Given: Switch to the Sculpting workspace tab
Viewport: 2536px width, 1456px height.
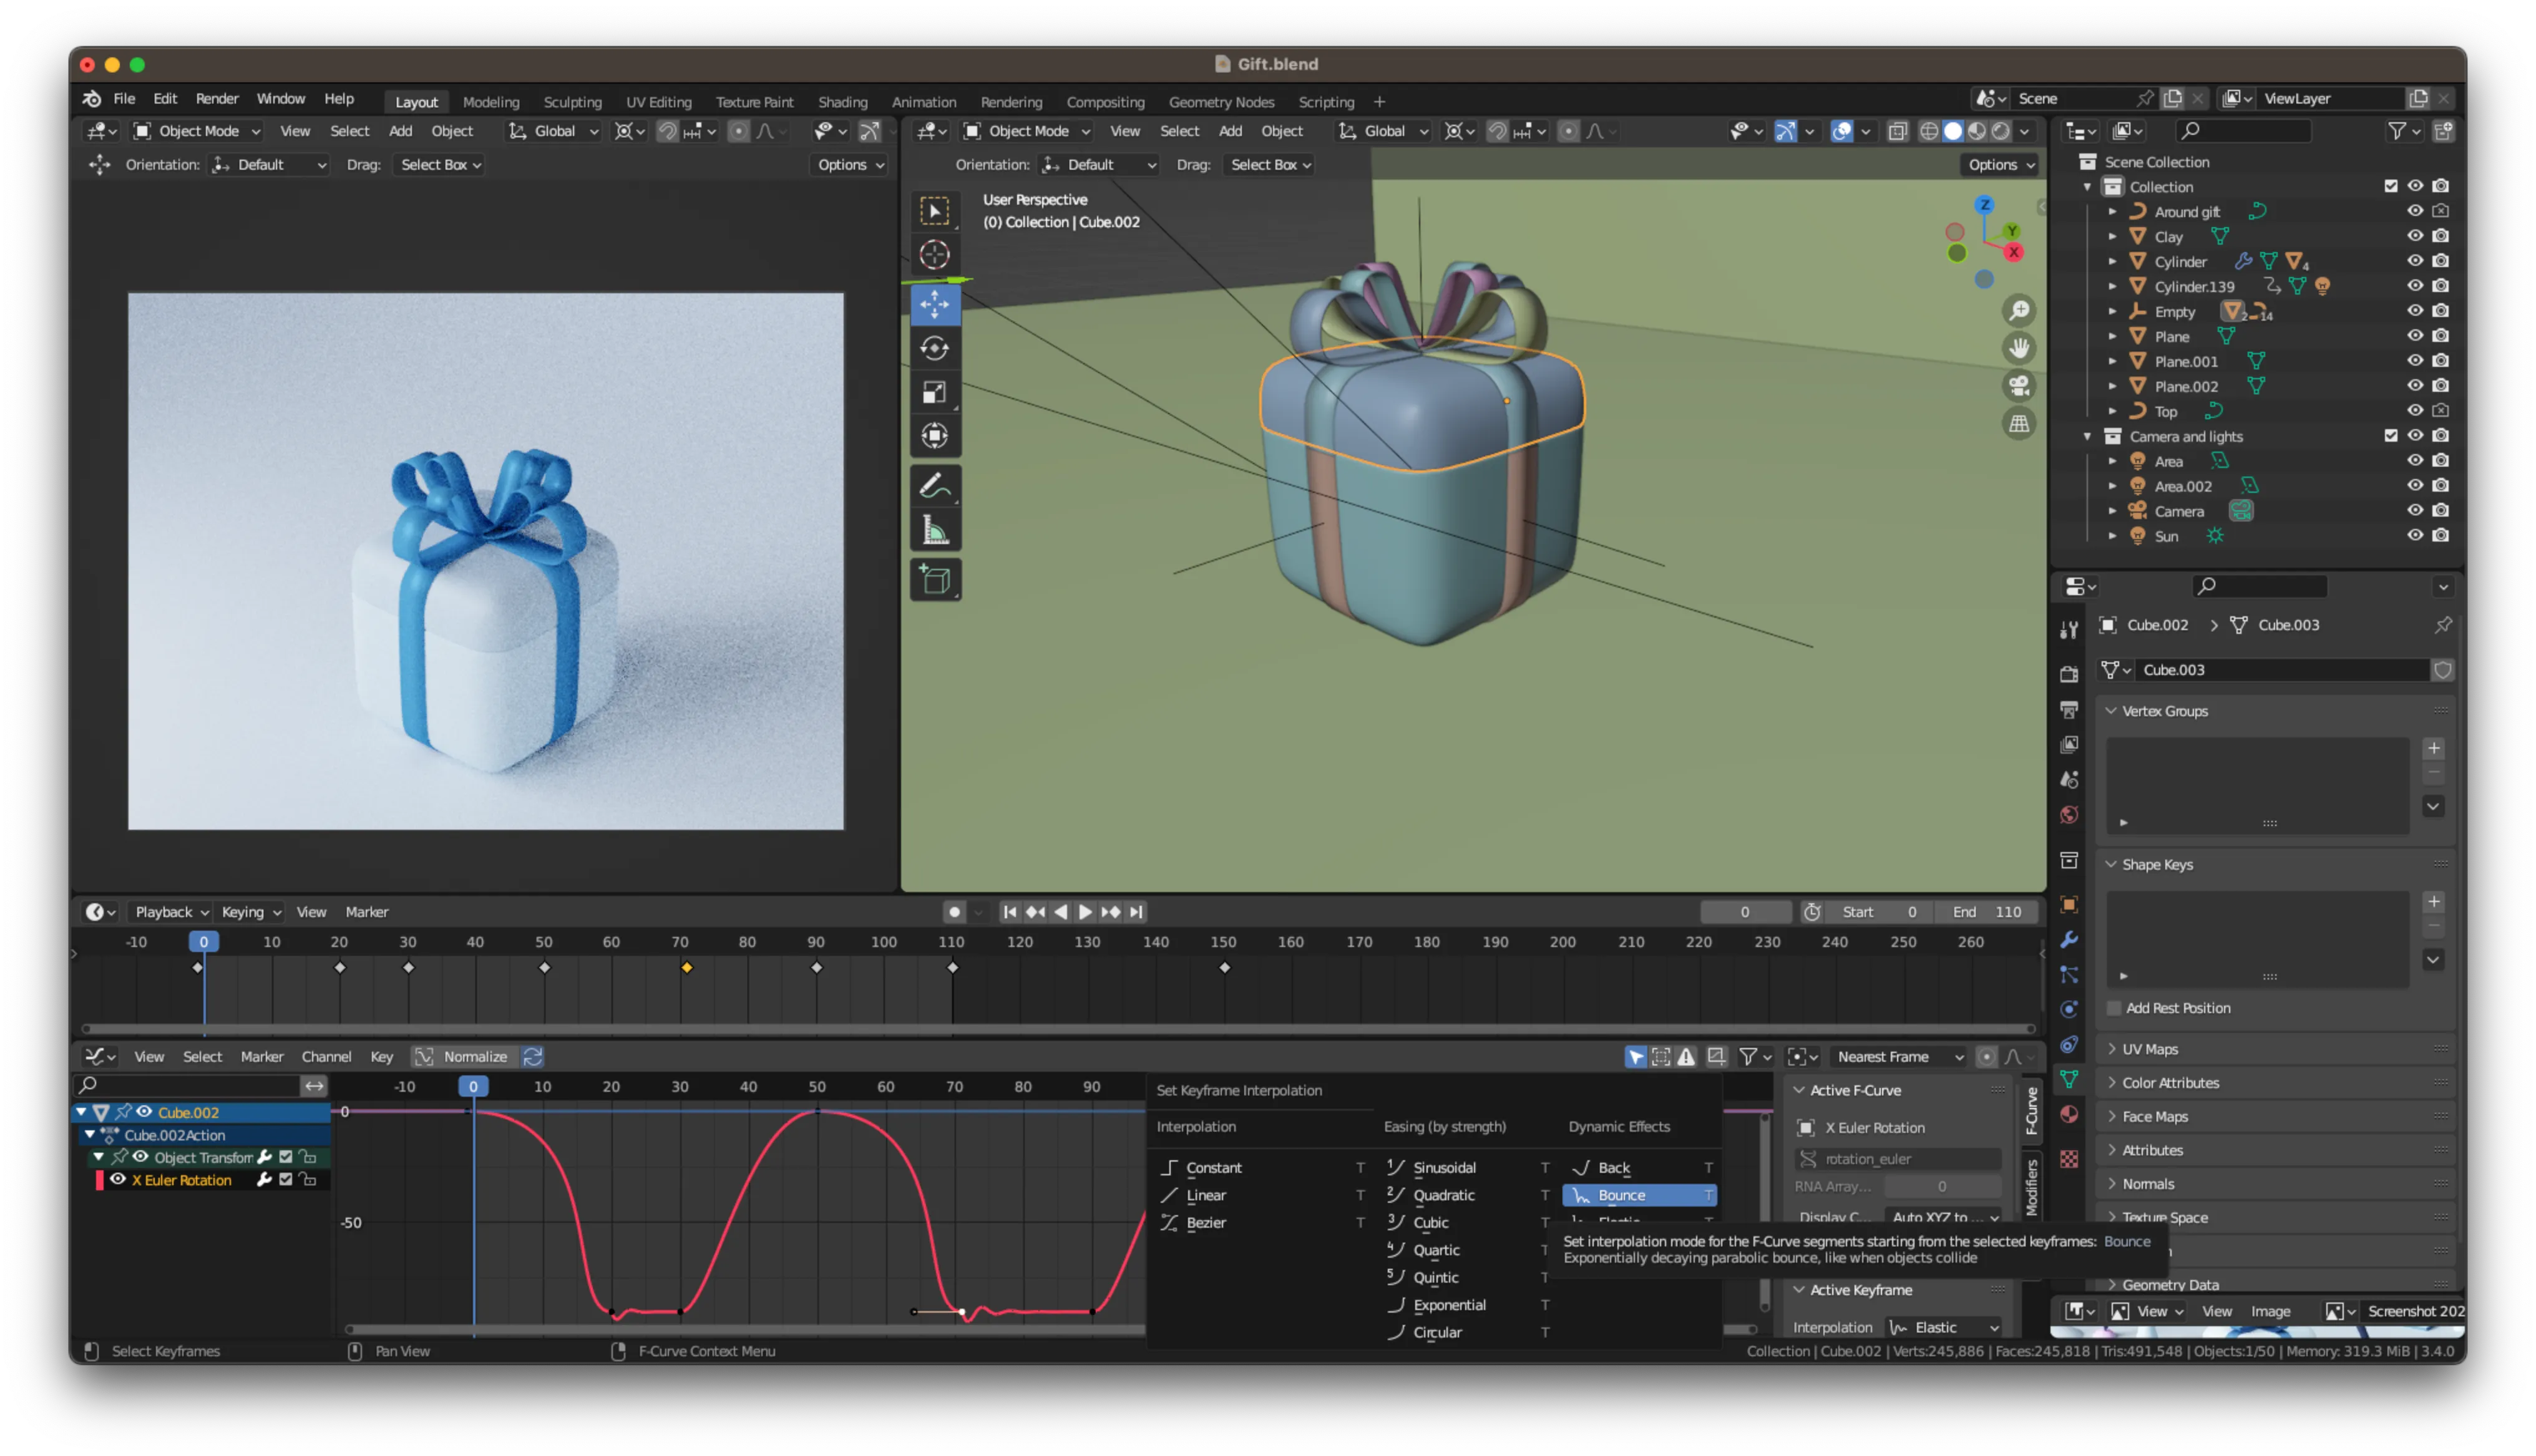Looking at the screenshot, I should click(x=572, y=102).
